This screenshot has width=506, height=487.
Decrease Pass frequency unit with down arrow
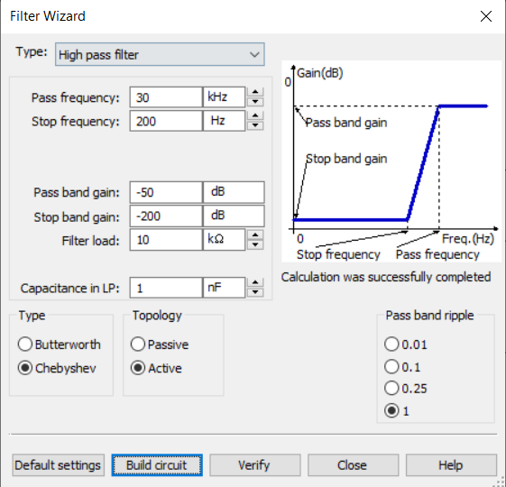(x=255, y=102)
